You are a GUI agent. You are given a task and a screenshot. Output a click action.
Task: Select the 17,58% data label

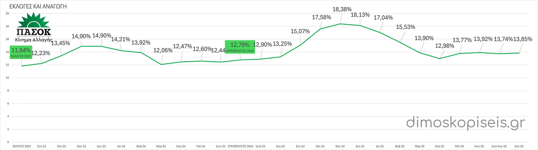tap(321, 17)
